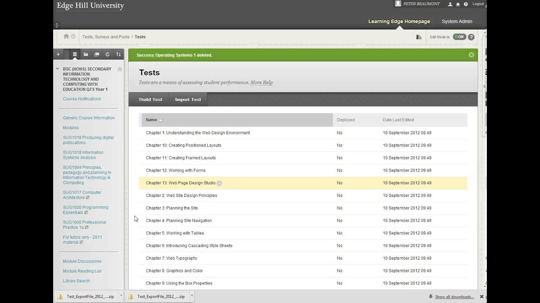Viewport: 540px width, 303px height.
Task: Click the detach menu window icon
Action: pyautogui.click(x=97, y=54)
